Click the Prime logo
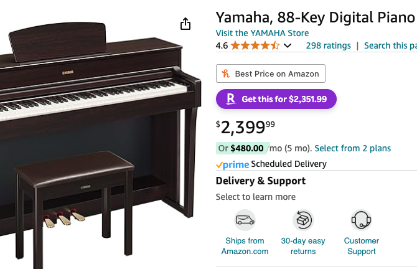 (x=232, y=164)
